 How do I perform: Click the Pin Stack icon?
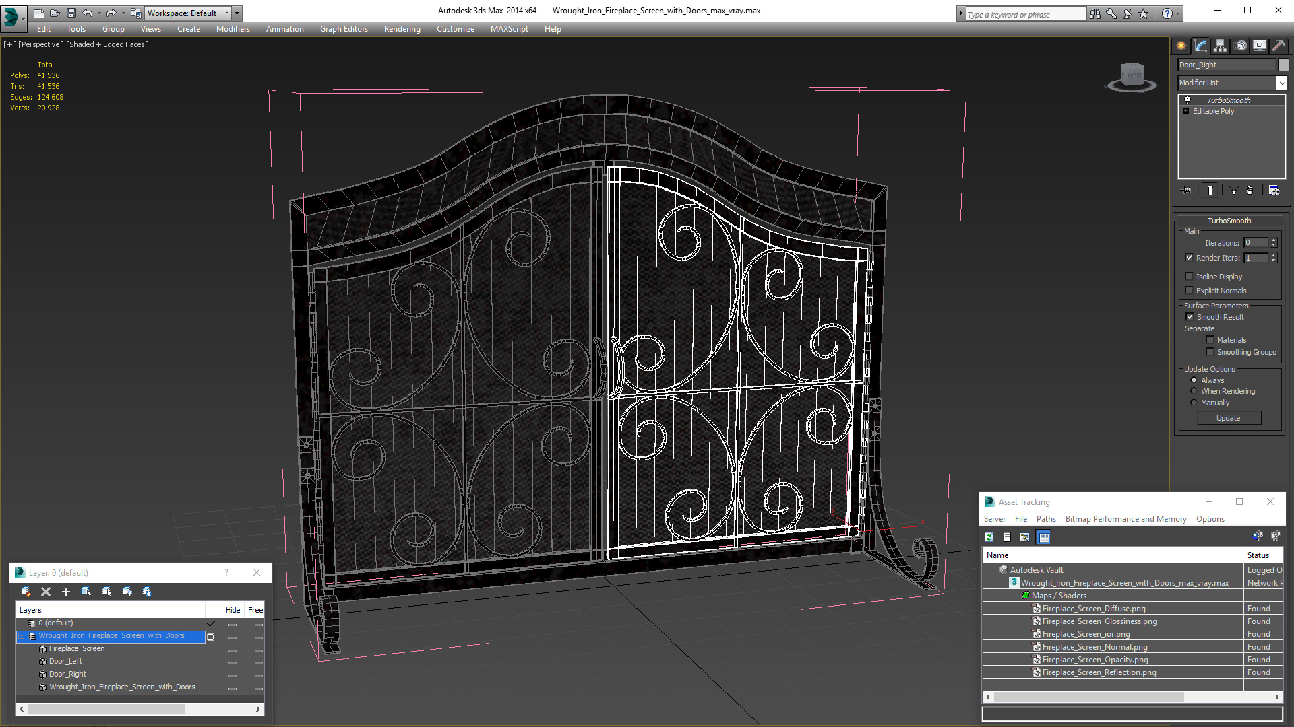pos(1188,191)
